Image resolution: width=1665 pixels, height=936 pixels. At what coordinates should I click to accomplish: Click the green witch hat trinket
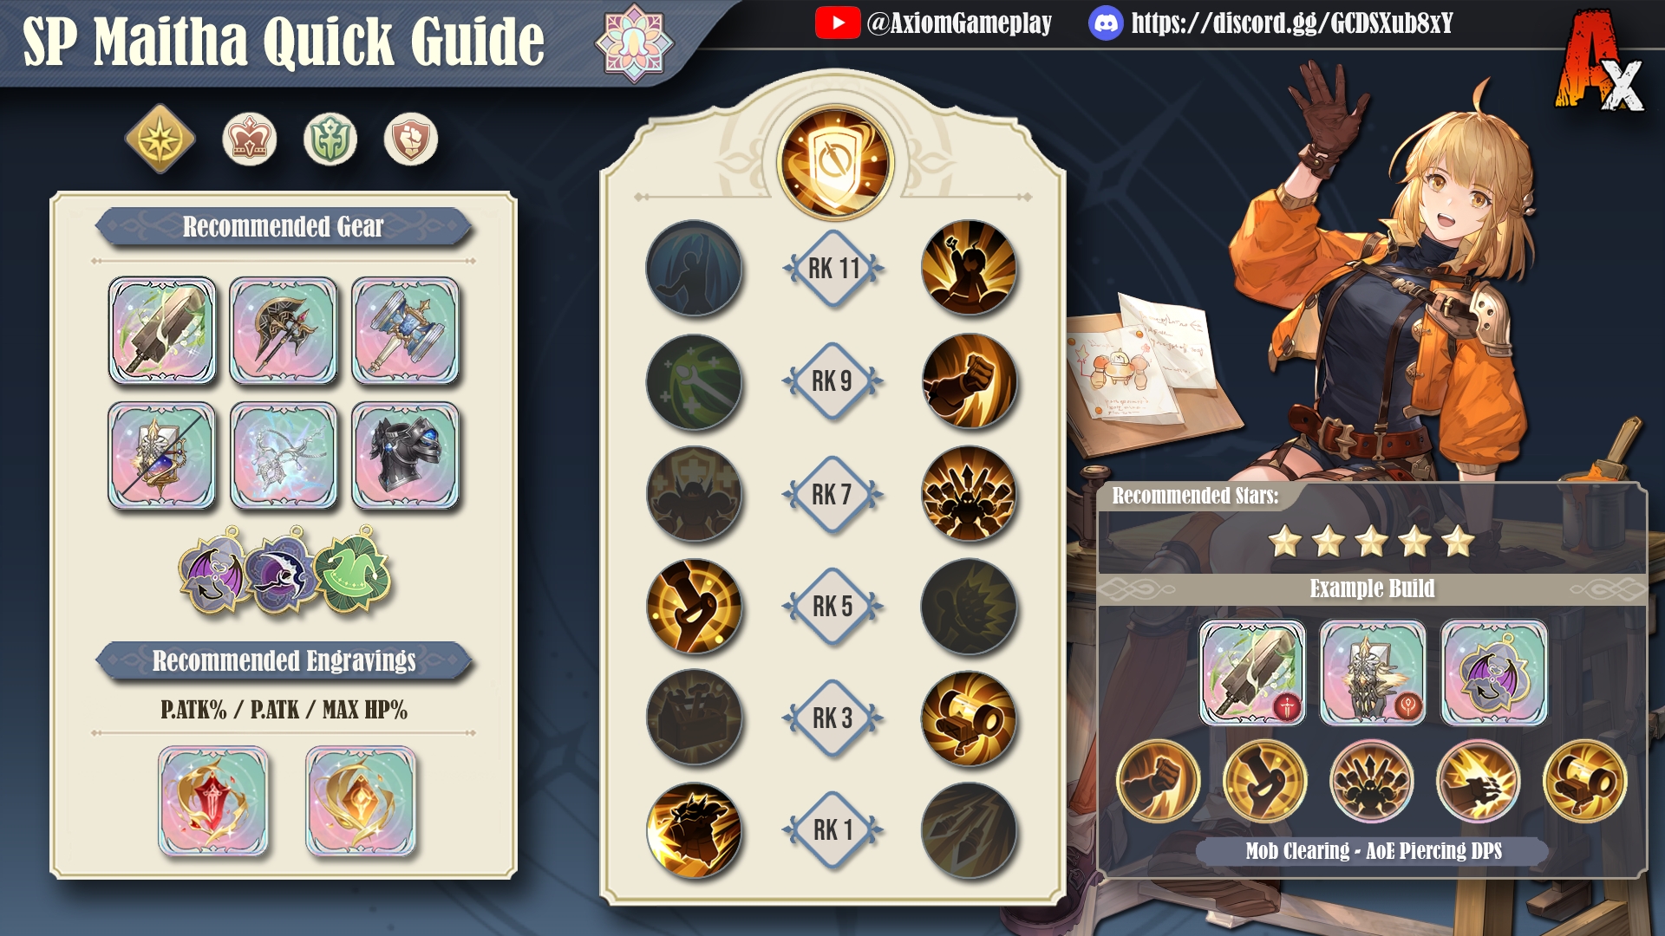pos(352,572)
